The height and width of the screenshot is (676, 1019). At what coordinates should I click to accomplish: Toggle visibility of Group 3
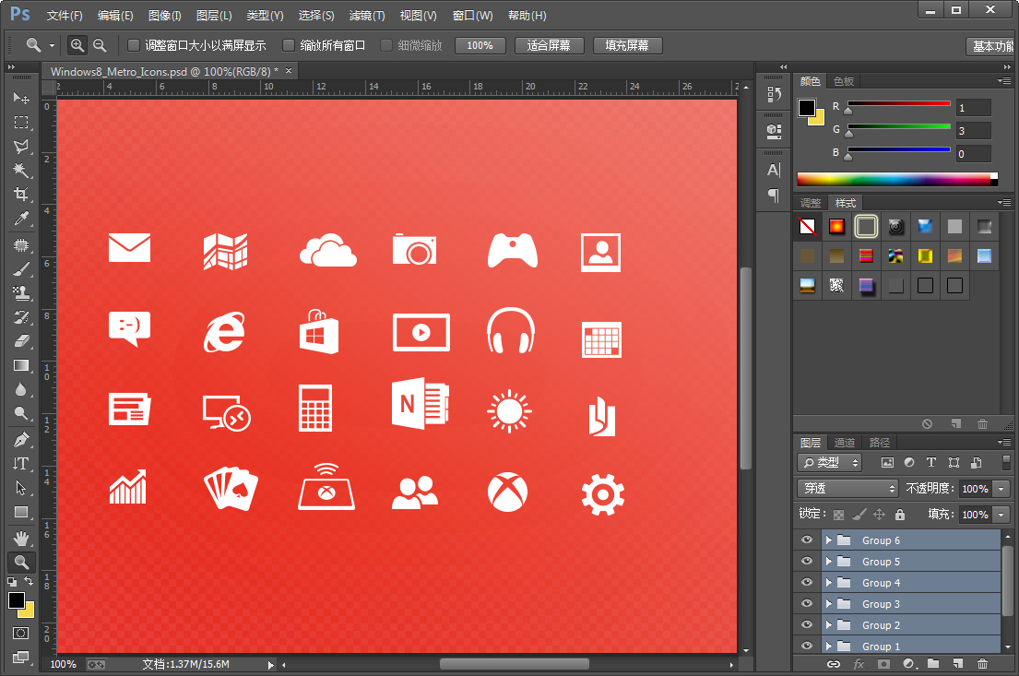tap(807, 604)
